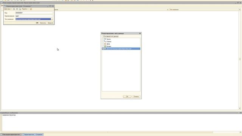
Task: Uncheck the highlighted Дополнительные характеристики checkbox
Action: pos(103,49)
